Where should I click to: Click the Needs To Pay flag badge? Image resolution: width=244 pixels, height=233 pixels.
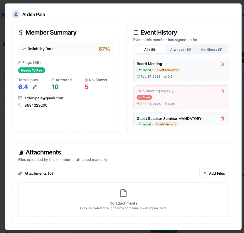tap(32, 70)
